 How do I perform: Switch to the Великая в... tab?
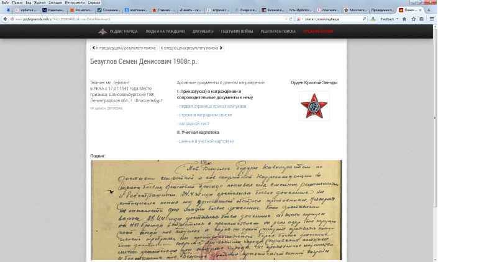coord(273,10)
